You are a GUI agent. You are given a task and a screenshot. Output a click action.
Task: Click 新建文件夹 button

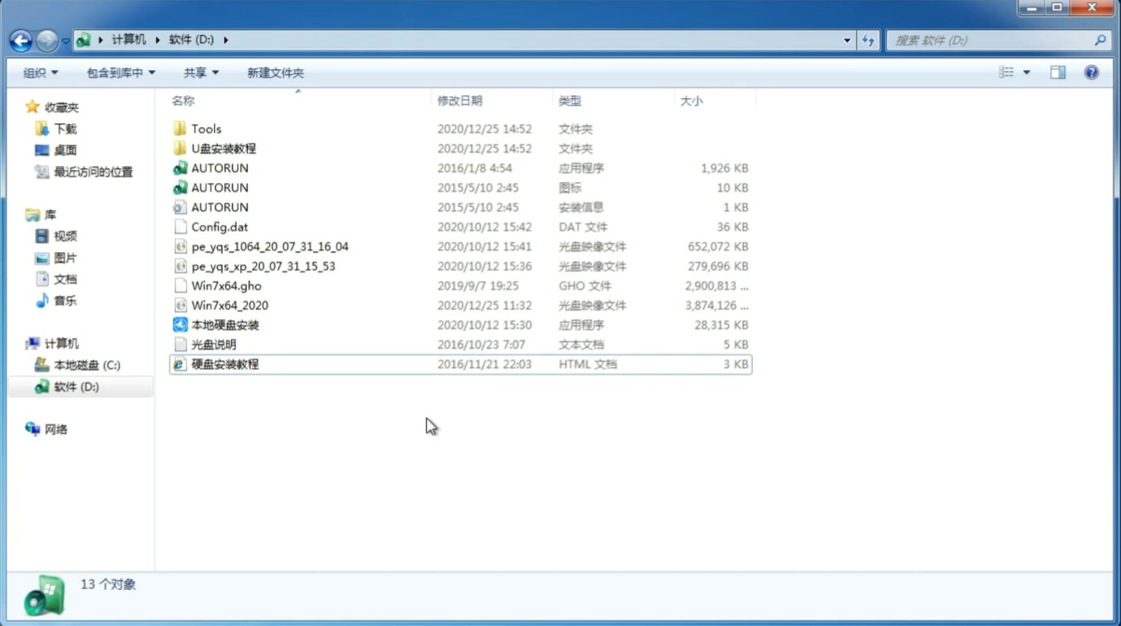275,72
